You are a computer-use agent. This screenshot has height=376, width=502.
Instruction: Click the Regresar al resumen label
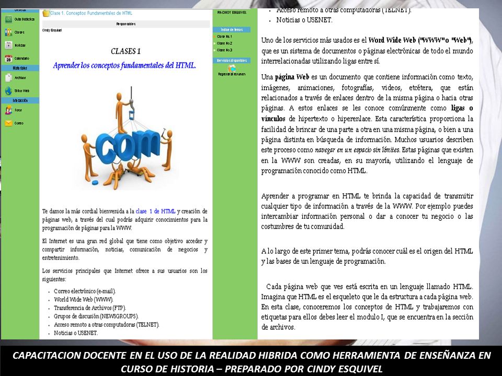(232, 74)
